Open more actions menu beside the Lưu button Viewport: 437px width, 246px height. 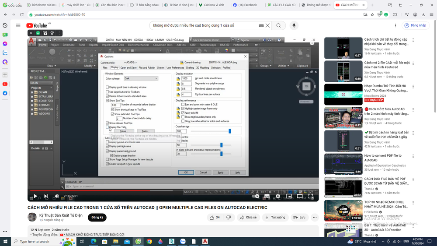[x=315, y=217]
